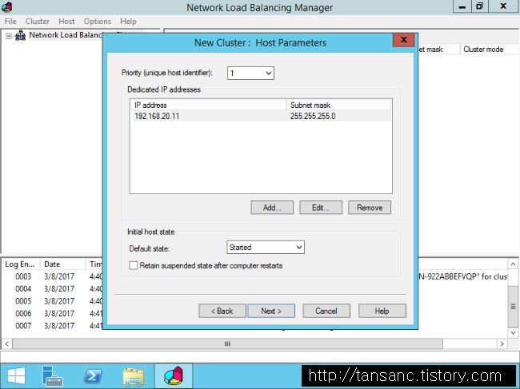Open the File menu
Viewport: 520px width, 389px height.
coord(10,22)
